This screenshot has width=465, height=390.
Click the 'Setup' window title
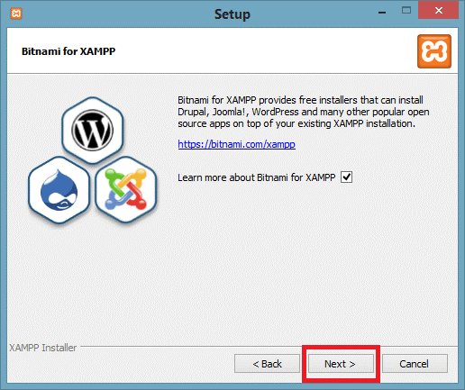tap(232, 14)
